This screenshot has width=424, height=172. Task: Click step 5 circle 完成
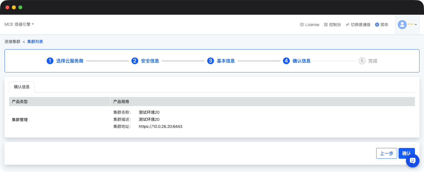coord(362,61)
